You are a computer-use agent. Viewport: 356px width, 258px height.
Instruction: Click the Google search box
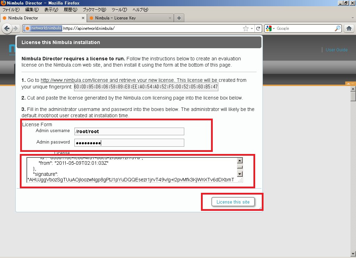305,28
